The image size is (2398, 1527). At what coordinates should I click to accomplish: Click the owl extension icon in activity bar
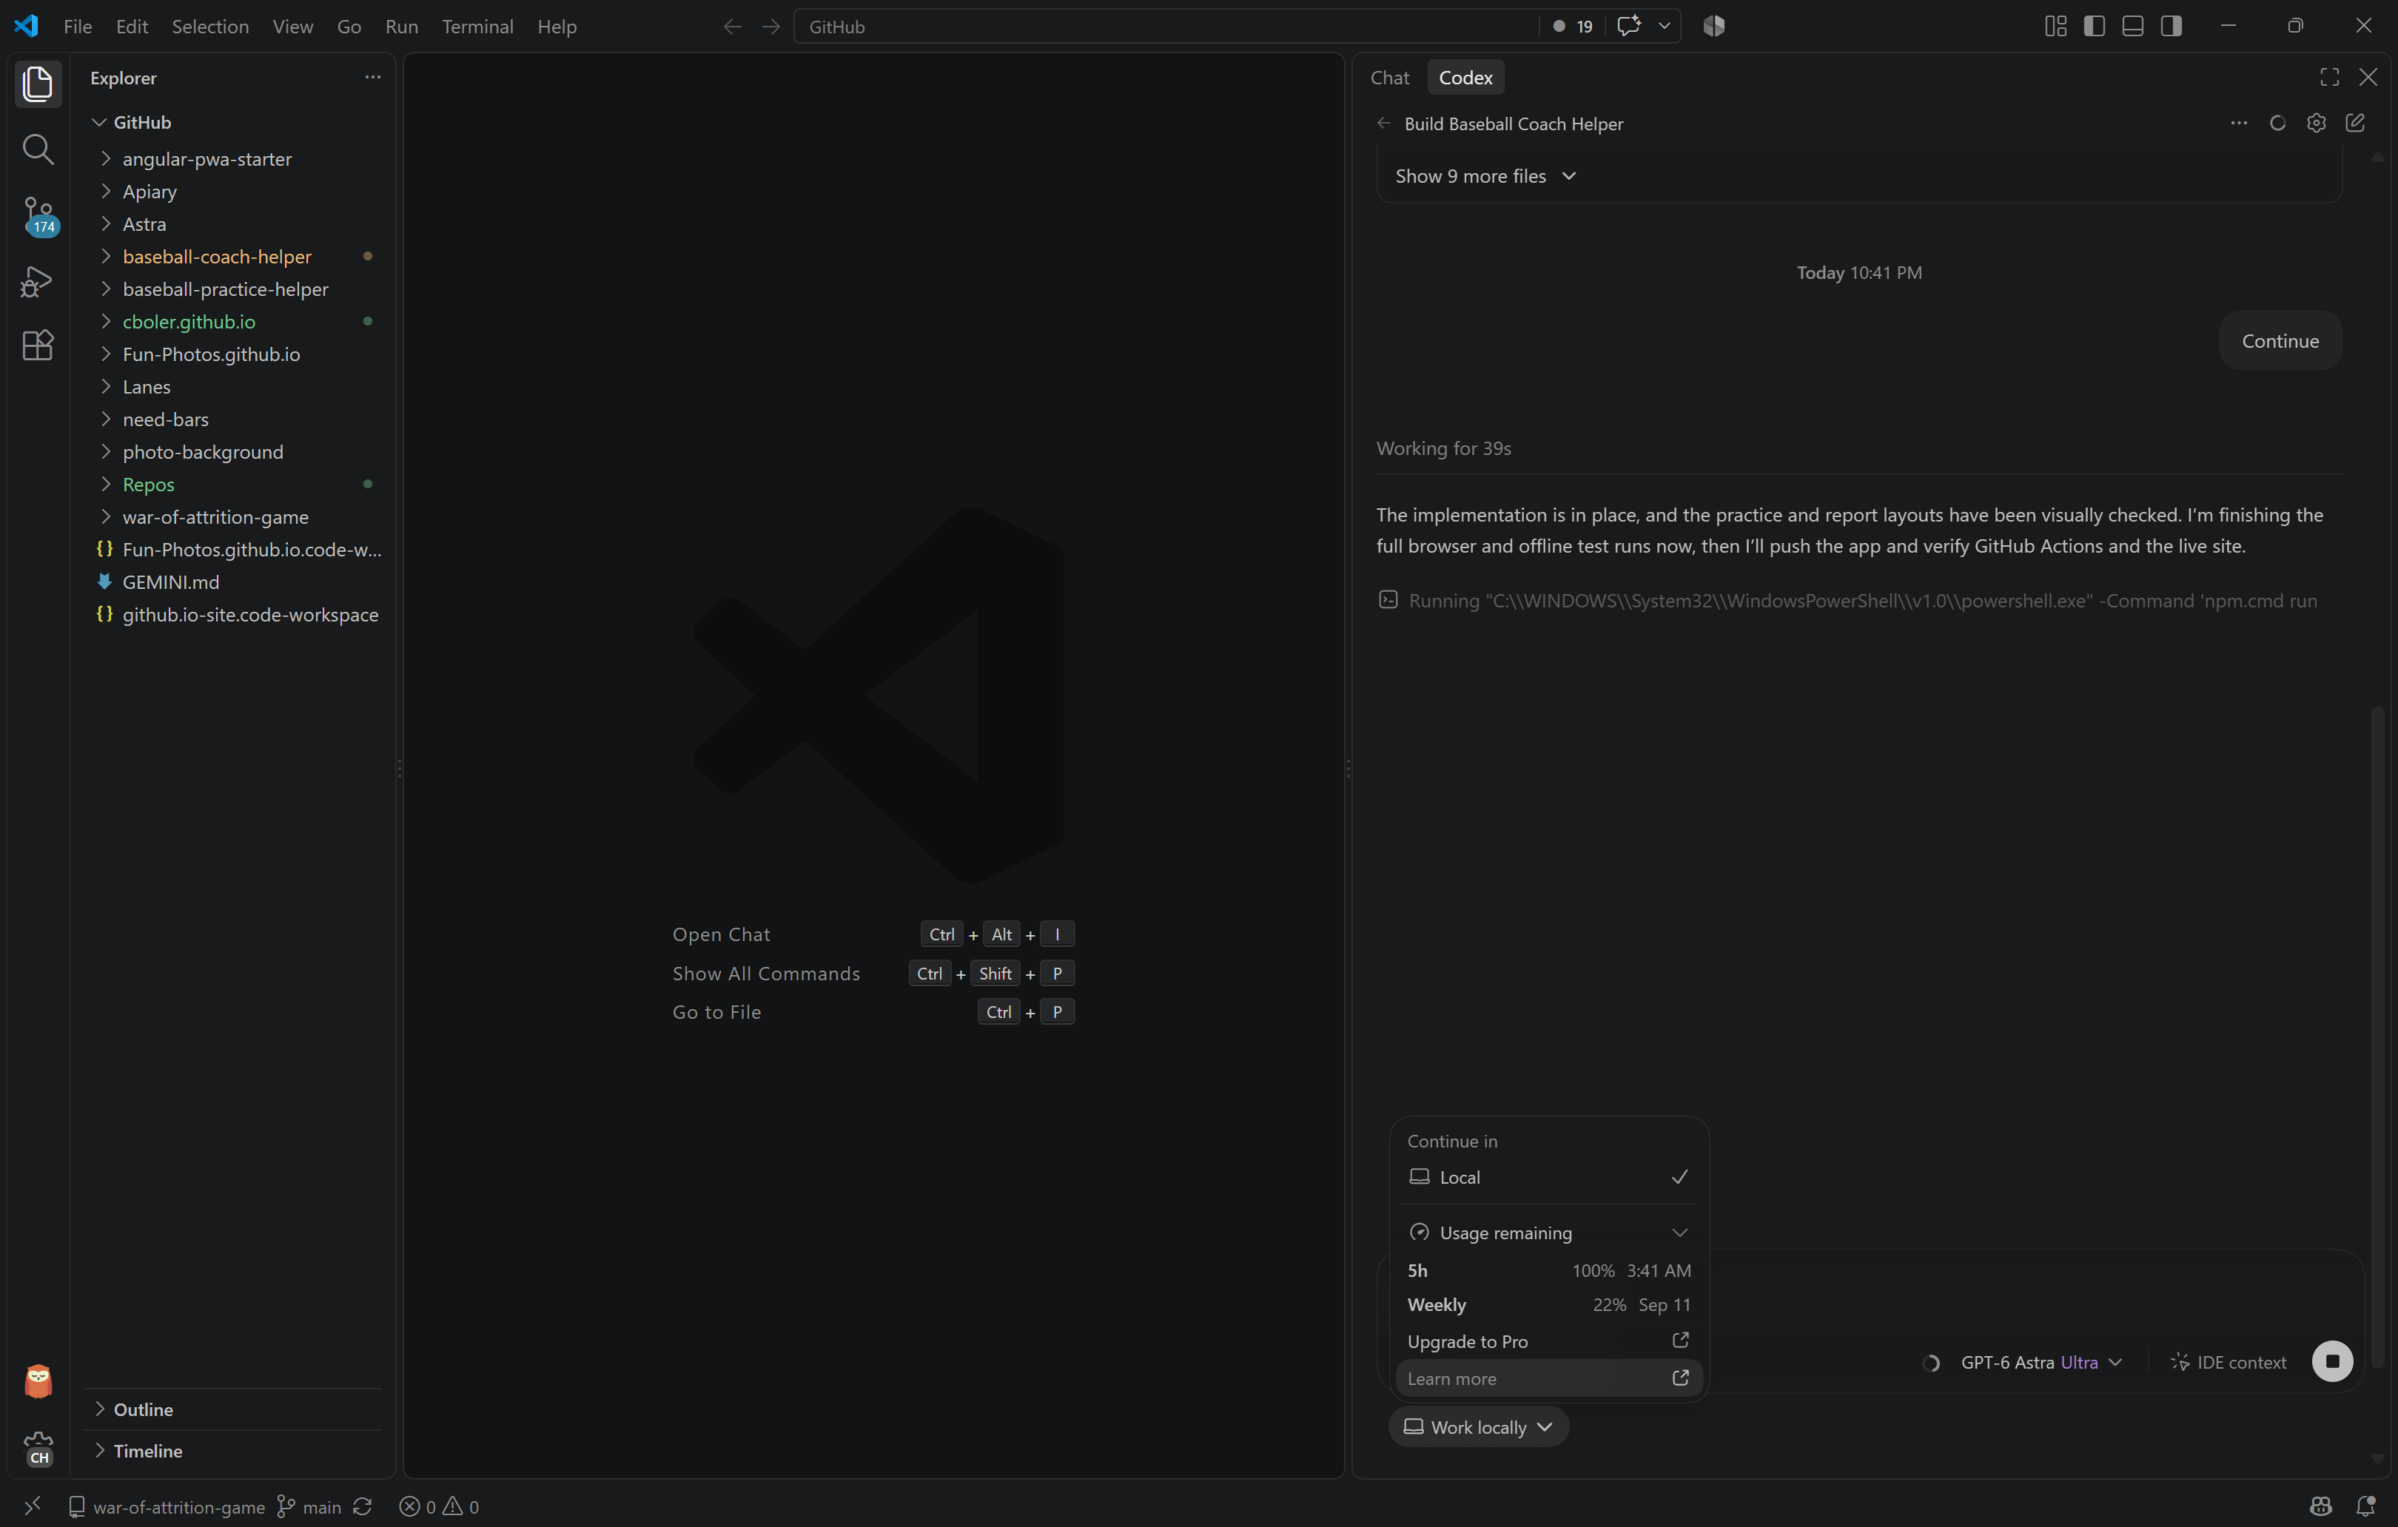(x=38, y=1382)
